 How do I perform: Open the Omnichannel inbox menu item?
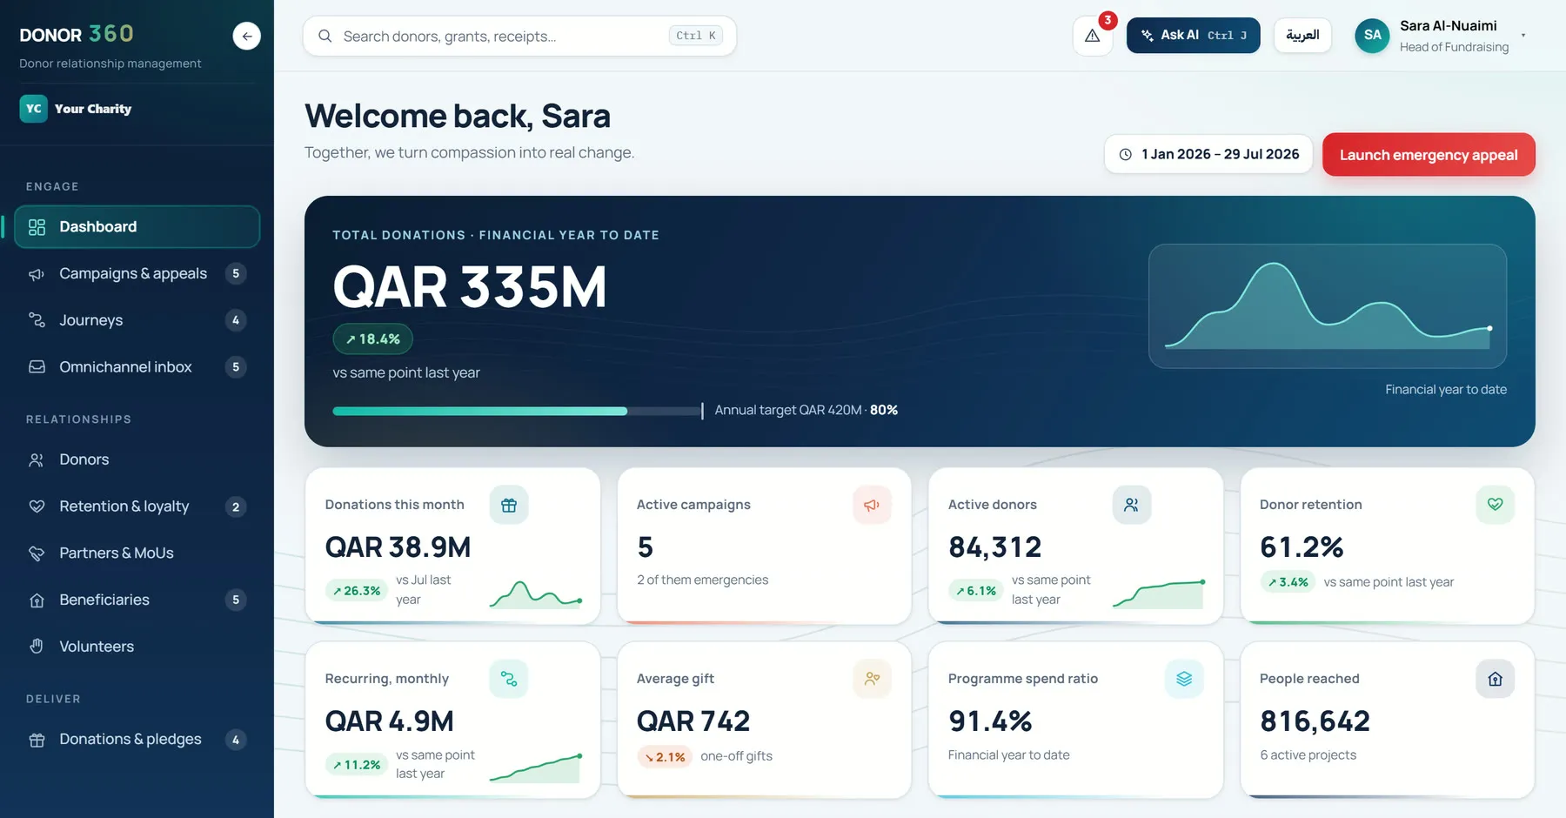coord(137,367)
